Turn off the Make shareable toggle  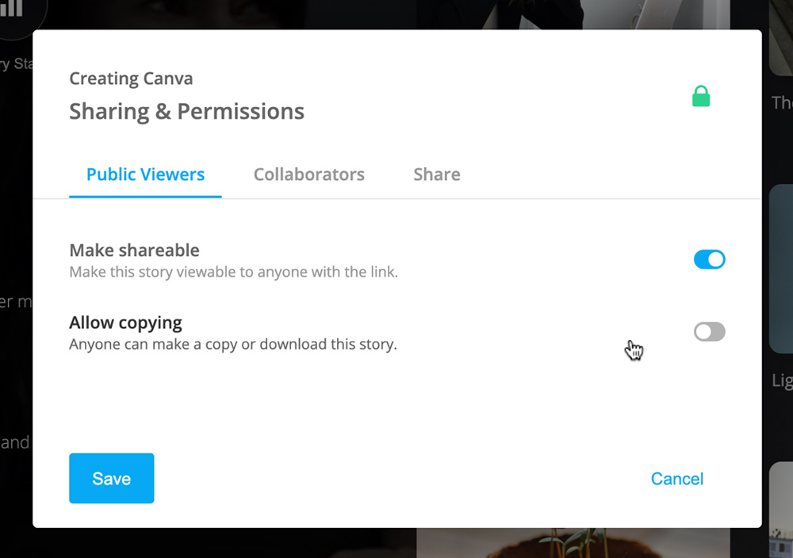tap(710, 259)
